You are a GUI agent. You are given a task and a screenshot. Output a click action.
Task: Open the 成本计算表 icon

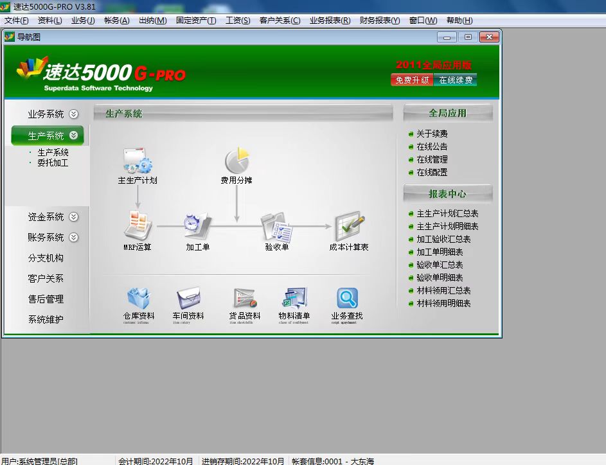349,226
